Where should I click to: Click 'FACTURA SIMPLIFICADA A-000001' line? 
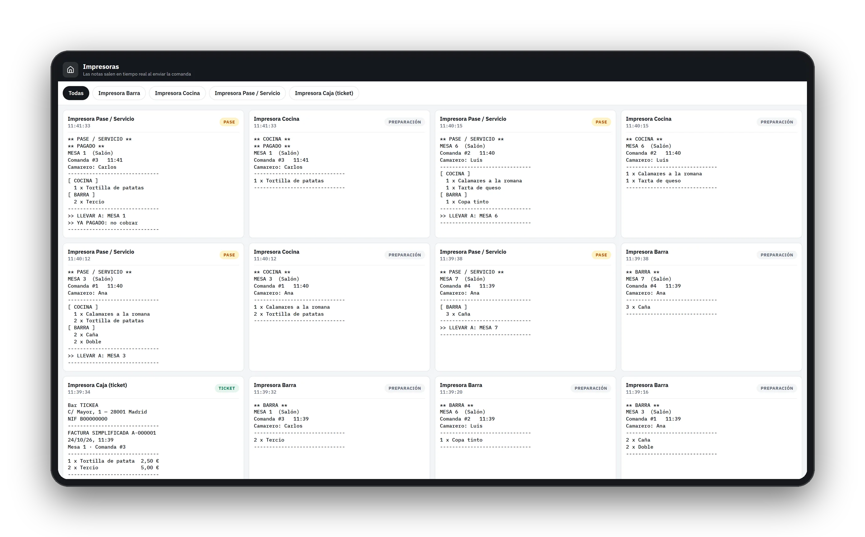click(112, 433)
